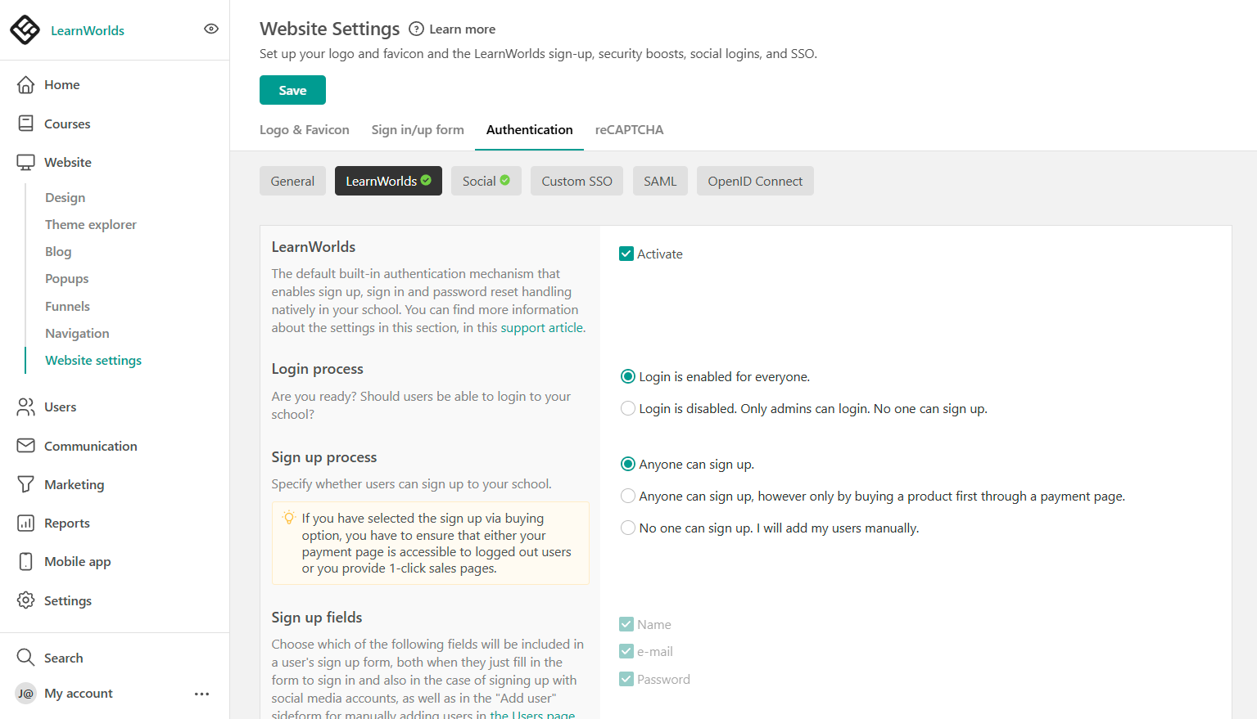The image size is (1257, 719).
Task: Open Communication section label
Action: tap(91, 446)
